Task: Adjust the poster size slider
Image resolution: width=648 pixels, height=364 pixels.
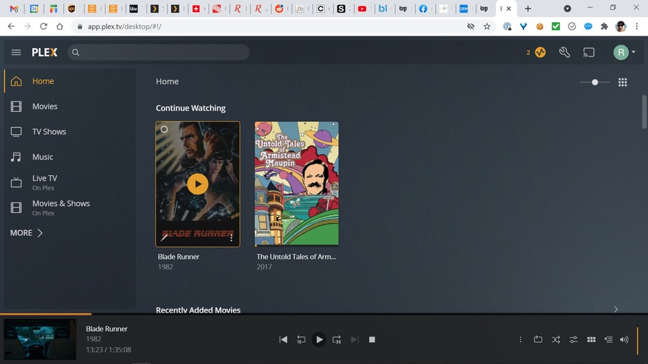Action: (x=595, y=82)
